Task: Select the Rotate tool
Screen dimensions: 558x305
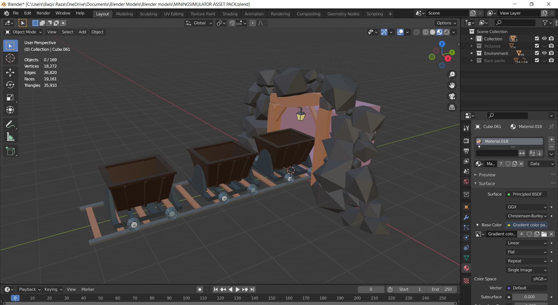Action: (x=10, y=85)
